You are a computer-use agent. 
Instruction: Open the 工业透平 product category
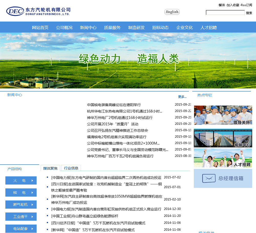[21, 217]
